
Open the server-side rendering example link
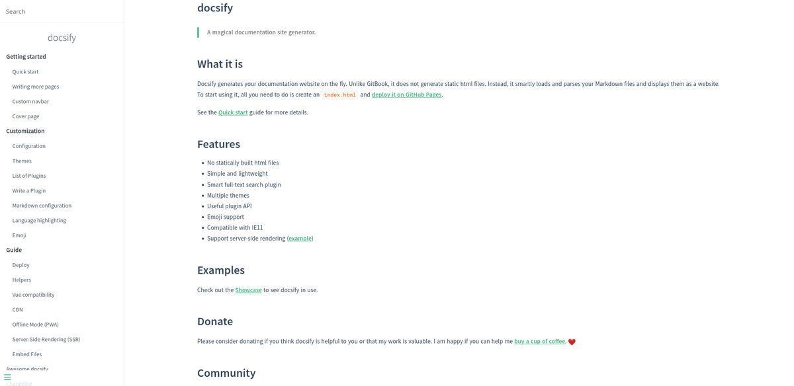(300, 238)
